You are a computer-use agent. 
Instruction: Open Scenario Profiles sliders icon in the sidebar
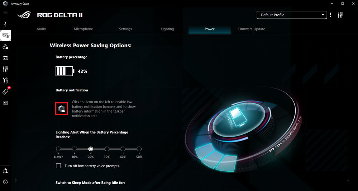(5, 69)
